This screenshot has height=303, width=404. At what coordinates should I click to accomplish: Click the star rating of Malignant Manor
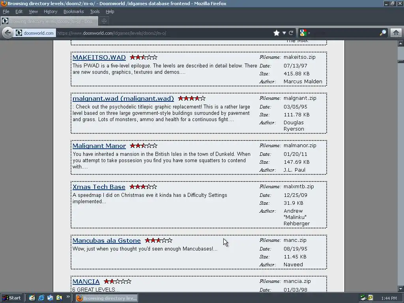point(144,146)
